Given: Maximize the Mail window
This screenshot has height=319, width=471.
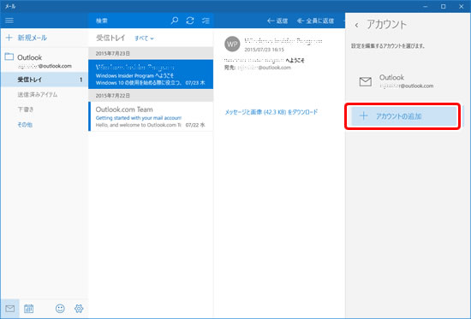Looking at the screenshot, I should (443, 6).
